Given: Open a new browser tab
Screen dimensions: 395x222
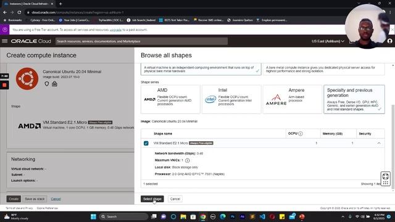Looking at the screenshot, I should 60,4.
